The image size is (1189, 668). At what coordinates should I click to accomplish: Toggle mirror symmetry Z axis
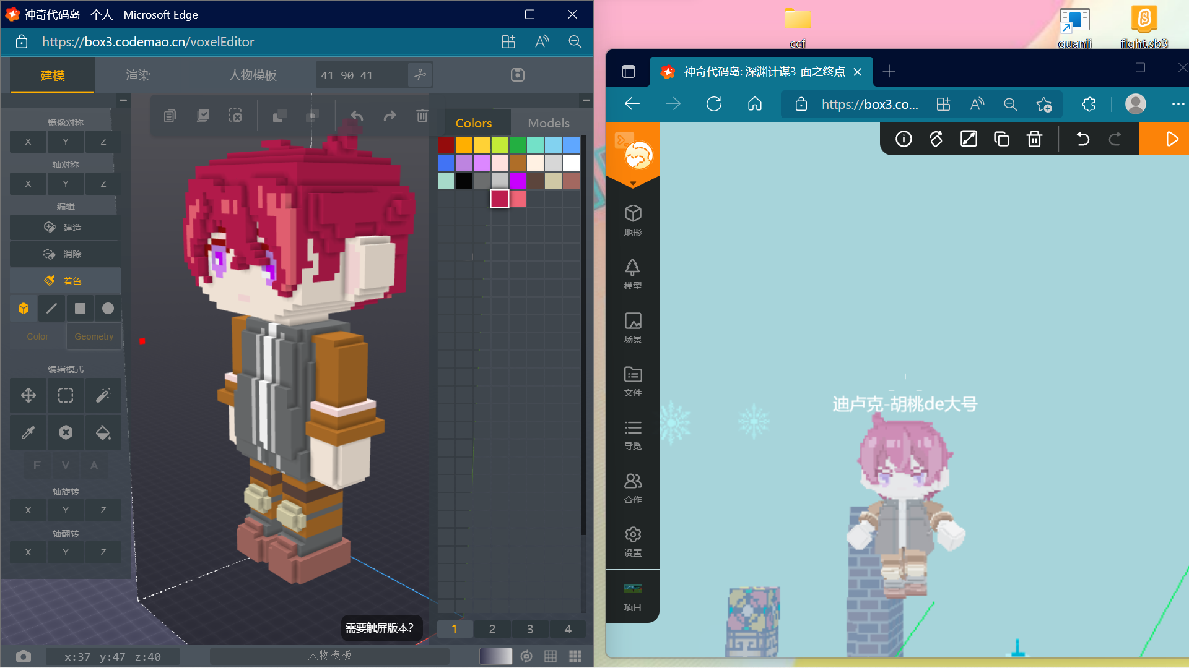coord(103,142)
